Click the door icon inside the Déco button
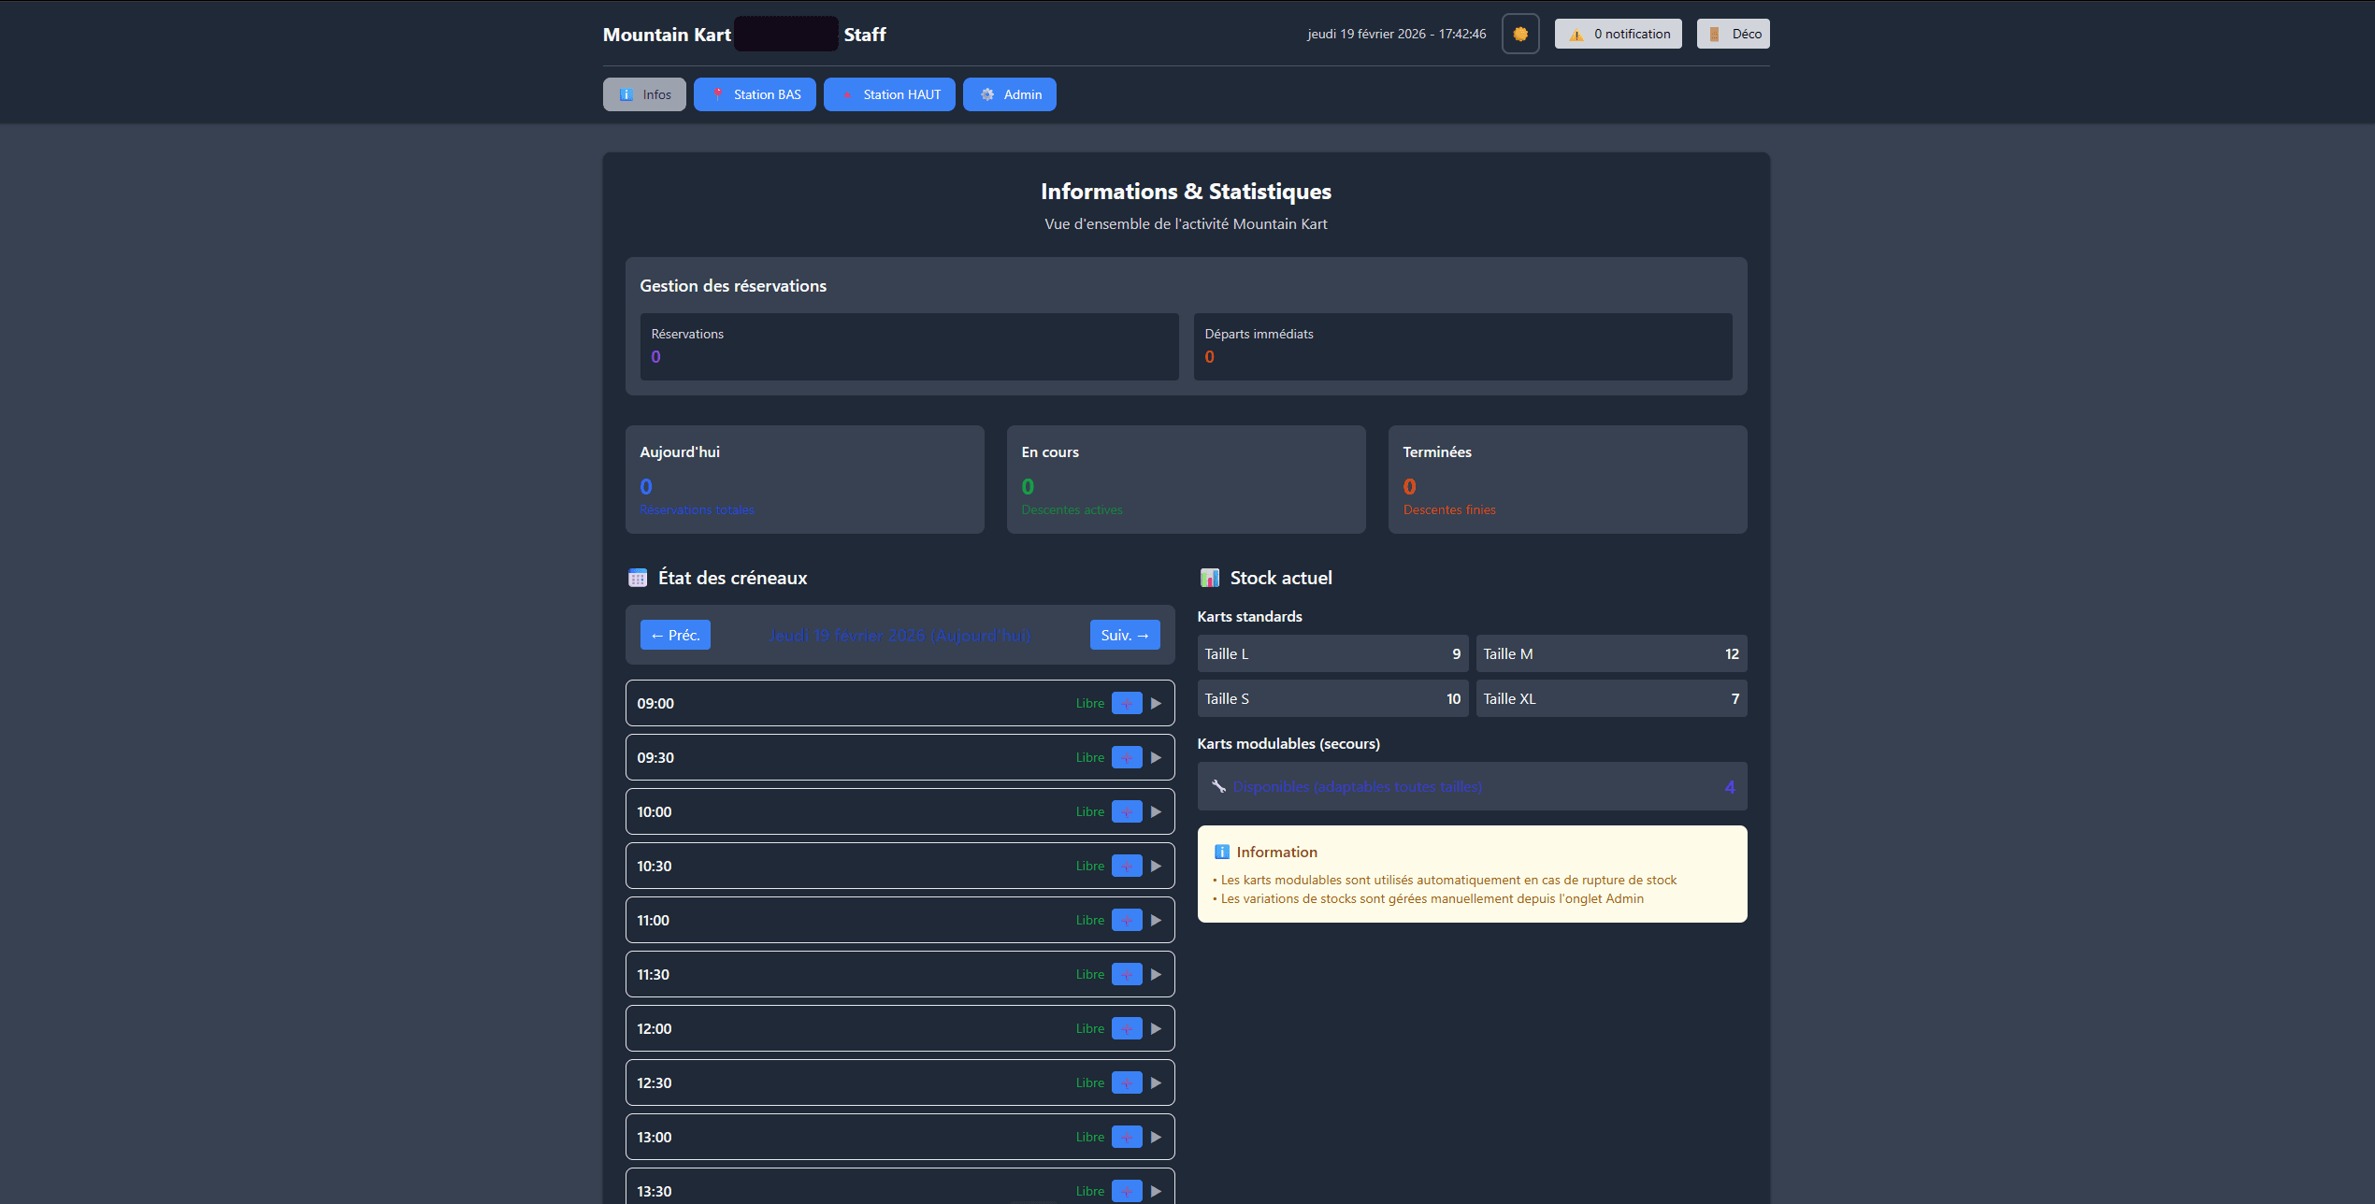The image size is (2375, 1204). pyautogui.click(x=1712, y=34)
